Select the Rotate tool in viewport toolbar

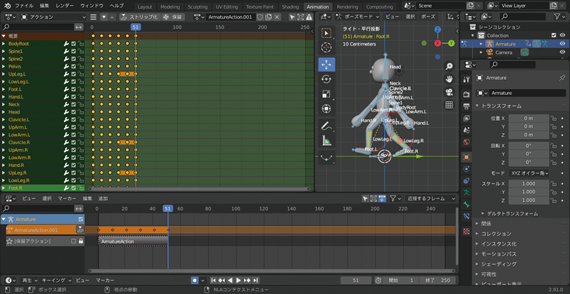pyautogui.click(x=326, y=79)
